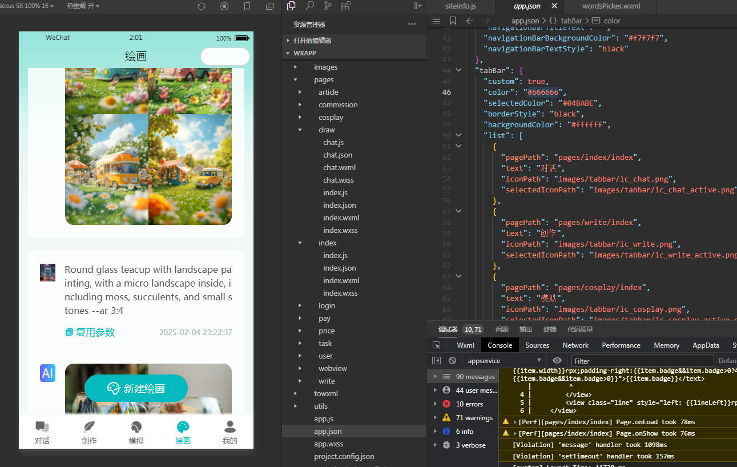Open the extensions blocks icon
737x467 pixels.
click(346, 6)
